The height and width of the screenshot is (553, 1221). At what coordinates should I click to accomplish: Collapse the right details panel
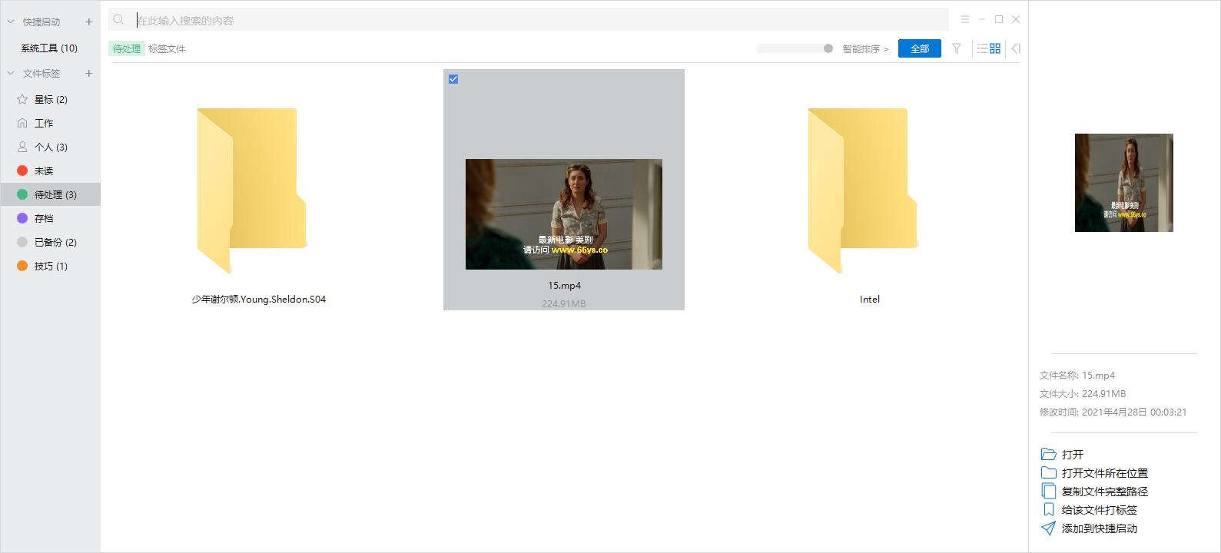coord(1016,48)
